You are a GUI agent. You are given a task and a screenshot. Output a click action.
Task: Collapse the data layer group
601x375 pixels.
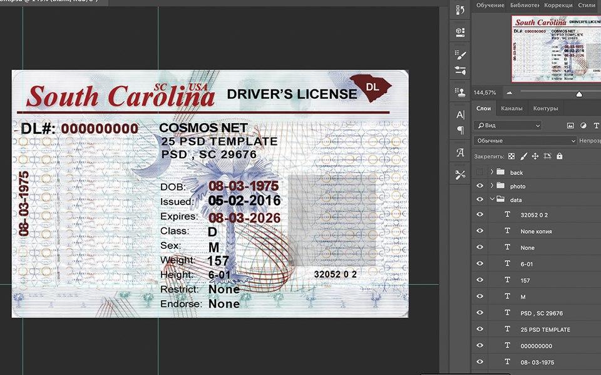[492, 199]
